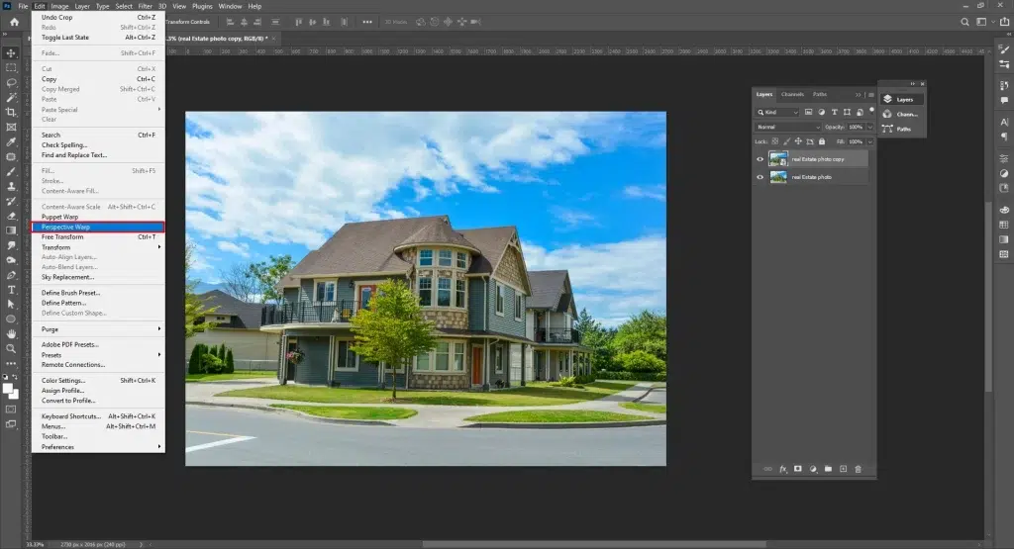Select the Clone Stamp tool

(x=11, y=187)
